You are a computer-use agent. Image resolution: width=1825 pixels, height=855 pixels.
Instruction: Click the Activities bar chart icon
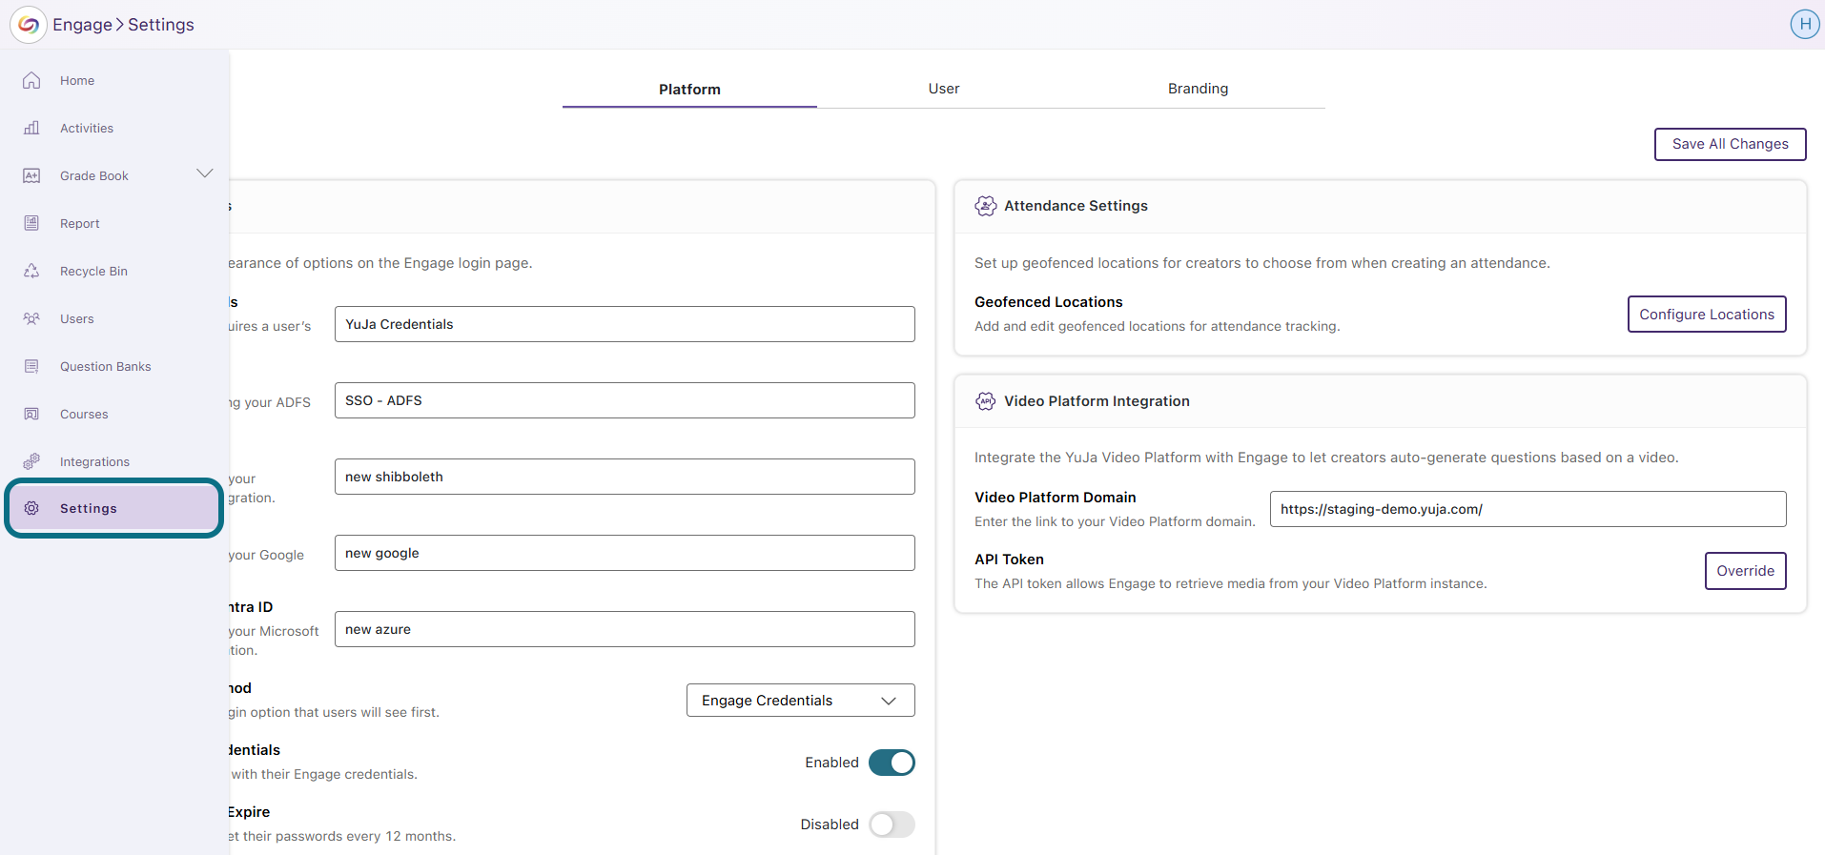tap(31, 128)
